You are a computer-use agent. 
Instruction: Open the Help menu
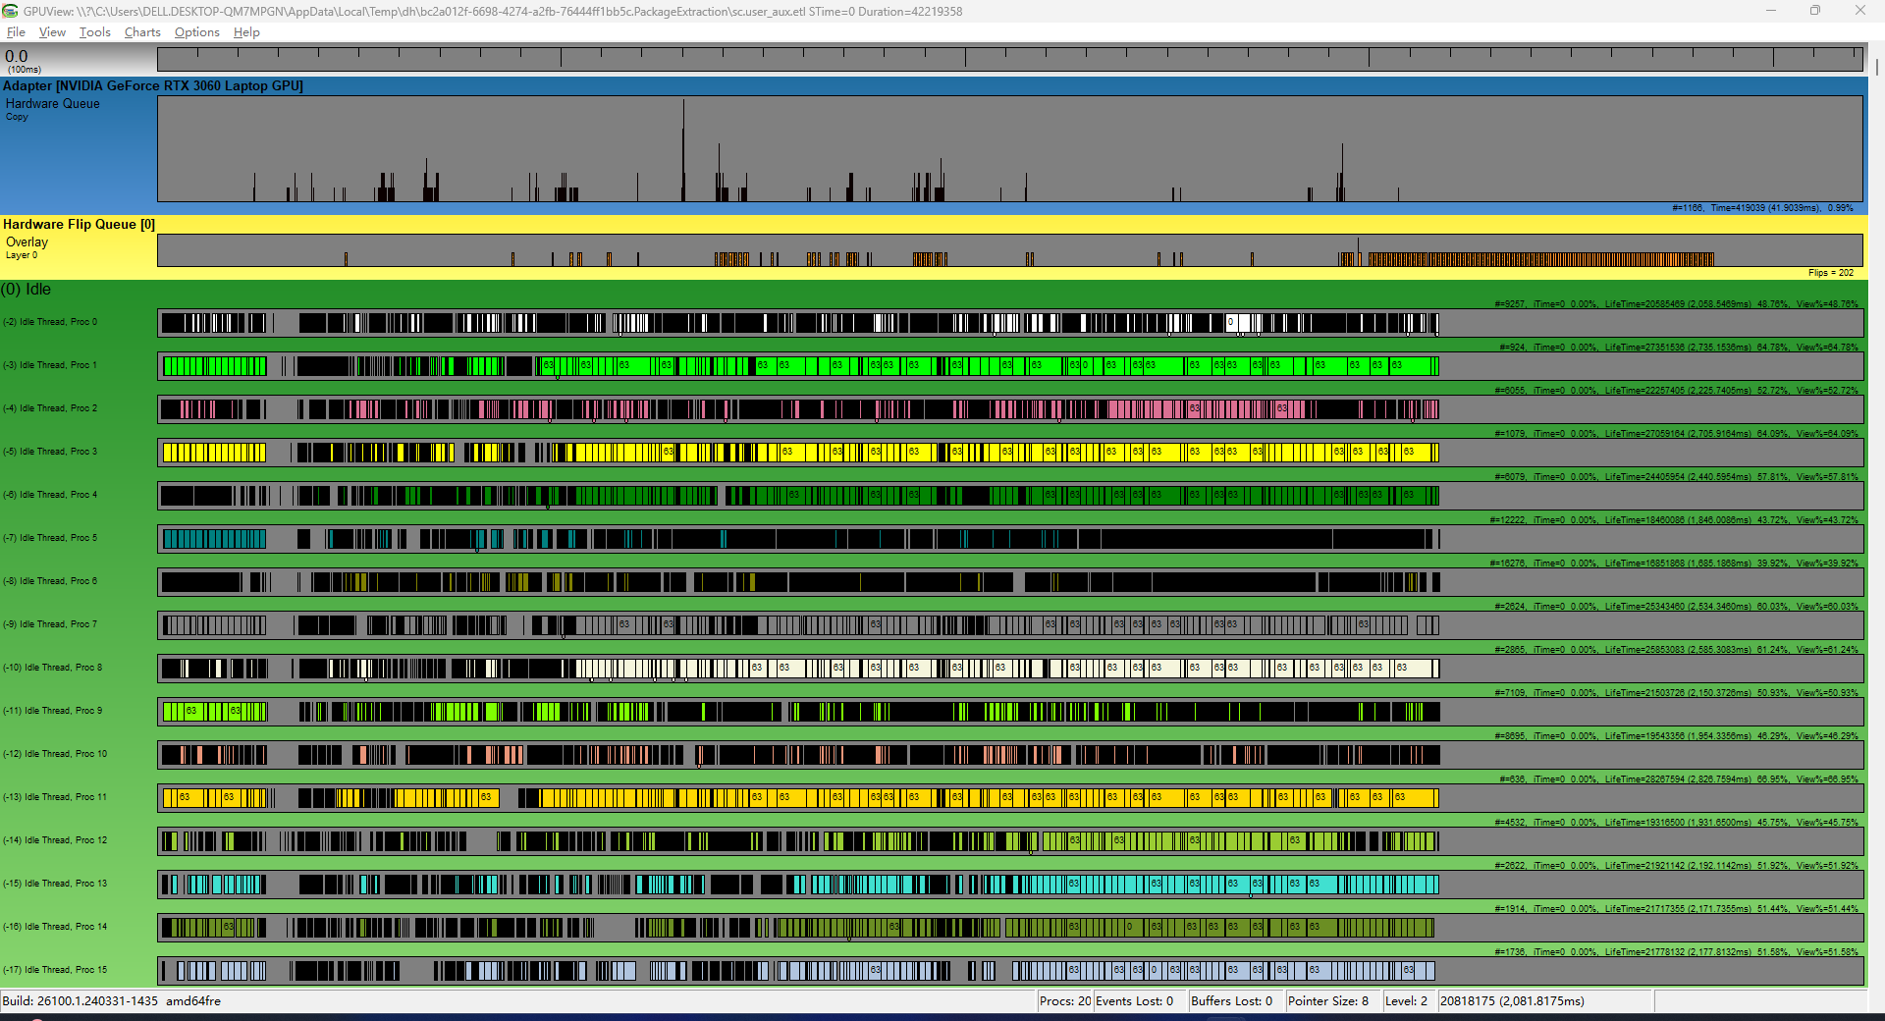(x=246, y=32)
